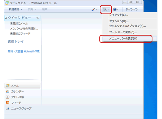Select メンバーからの未開封... item
This screenshot has height=119, width=162.
point(24,29)
